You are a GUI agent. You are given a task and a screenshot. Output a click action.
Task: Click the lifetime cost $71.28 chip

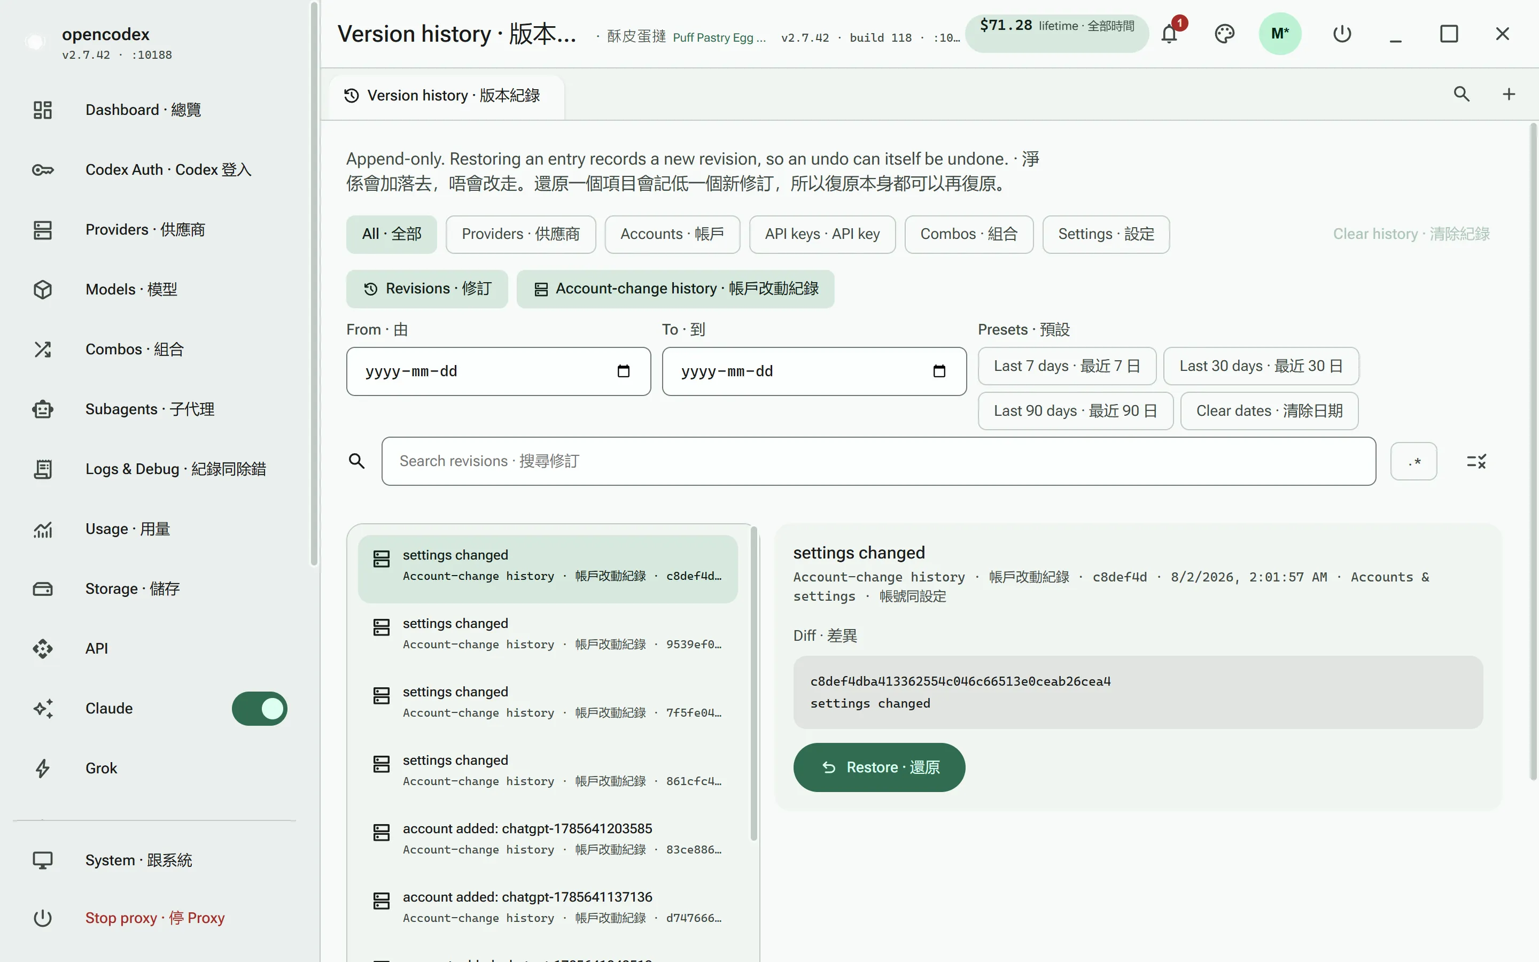[x=1057, y=33]
